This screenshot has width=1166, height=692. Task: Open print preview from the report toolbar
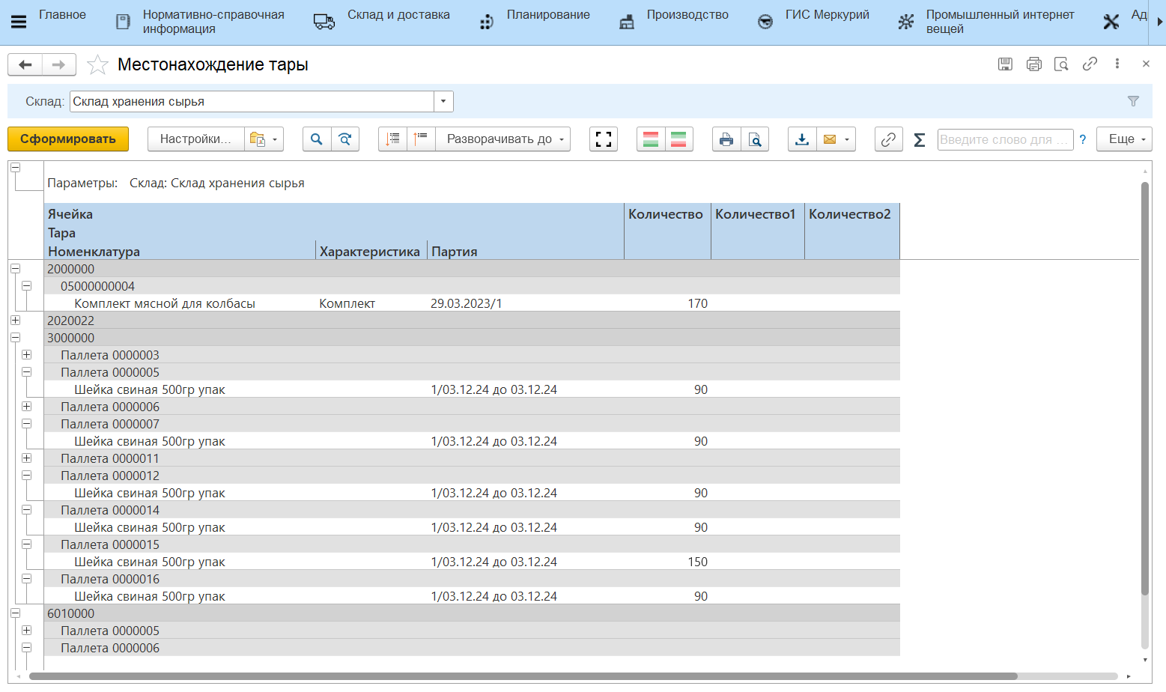pyautogui.click(x=755, y=139)
